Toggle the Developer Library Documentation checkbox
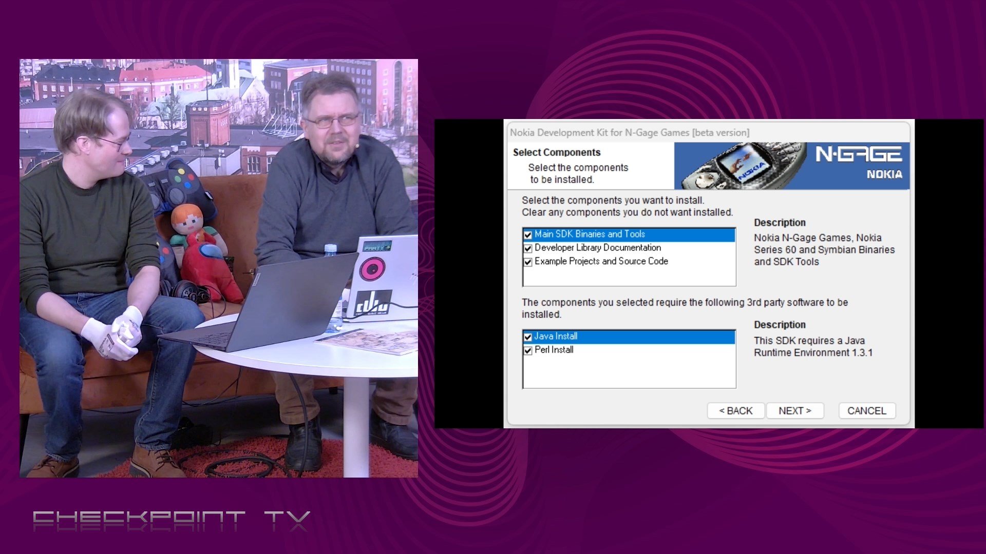 coord(527,248)
